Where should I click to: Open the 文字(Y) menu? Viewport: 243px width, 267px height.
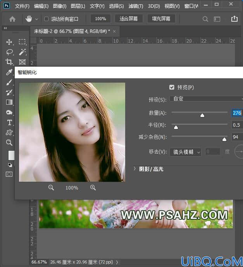[97, 6]
